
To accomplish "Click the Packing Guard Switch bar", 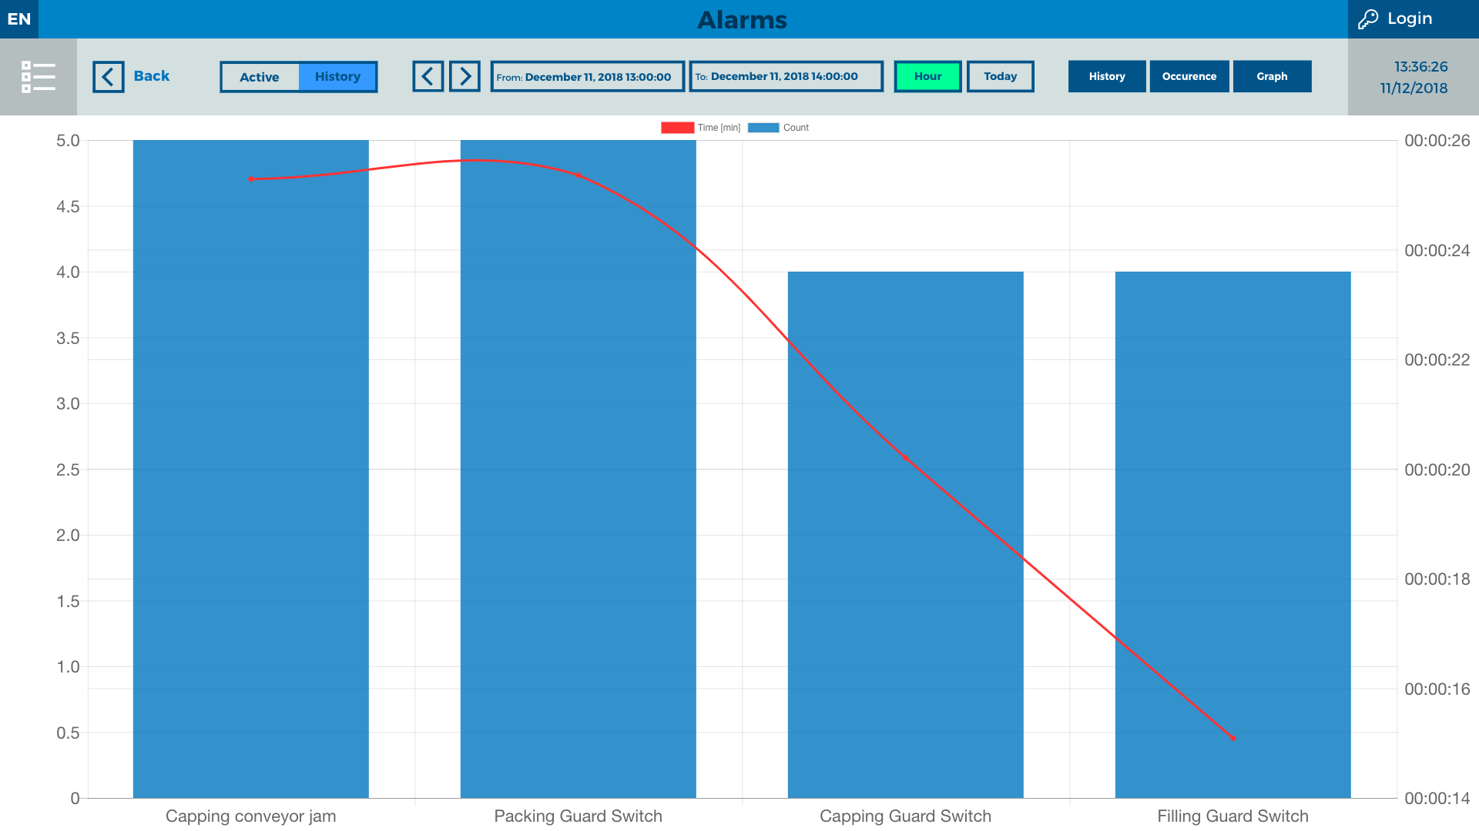I will [x=579, y=469].
